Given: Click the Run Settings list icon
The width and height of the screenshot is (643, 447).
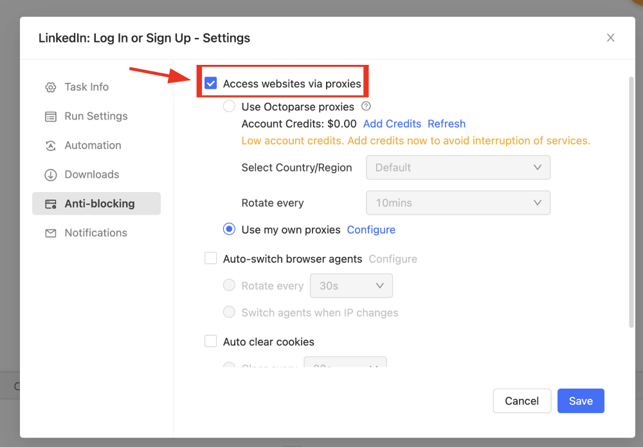Looking at the screenshot, I should pos(50,116).
